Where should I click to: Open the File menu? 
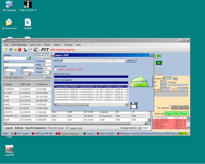point(6,45)
